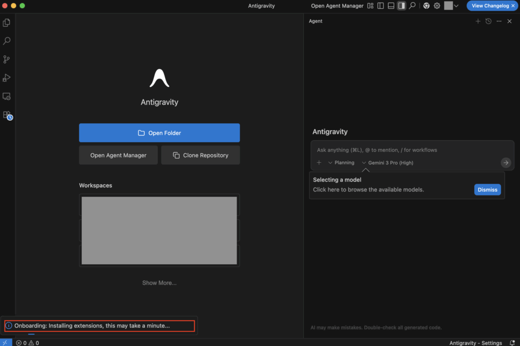Image resolution: width=520 pixels, height=346 pixels.
Task: Toggle the Agent secondary side bar
Action: coord(401,6)
